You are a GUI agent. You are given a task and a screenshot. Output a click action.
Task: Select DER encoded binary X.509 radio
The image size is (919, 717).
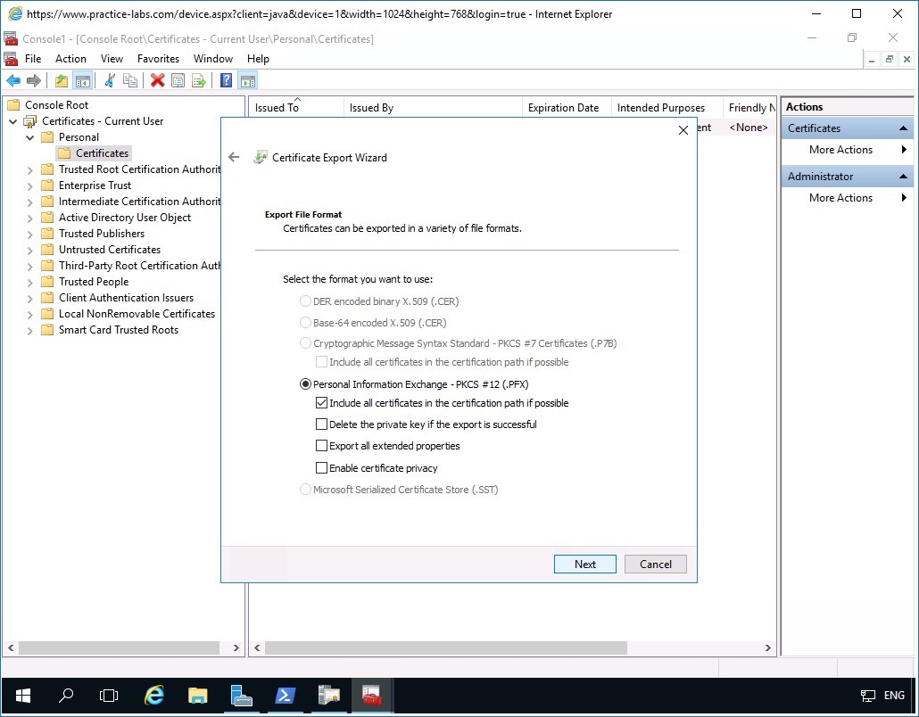coord(305,301)
